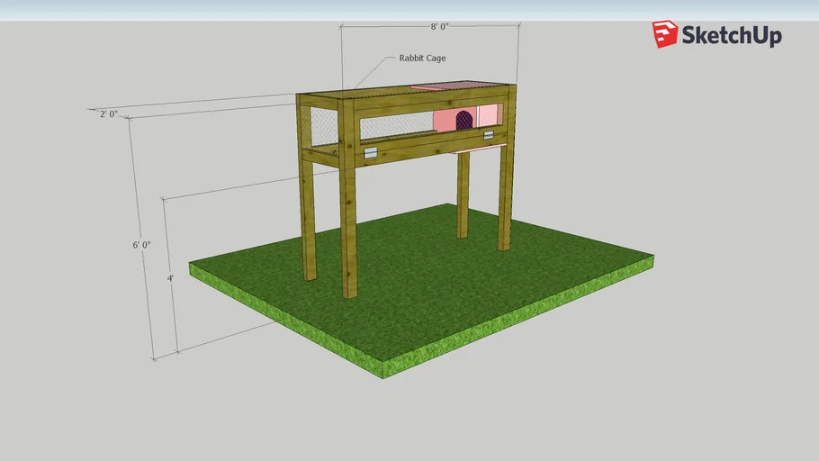Click the right metal latch on cage
This screenshot has width=819, height=461.
(x=489, y=135)
